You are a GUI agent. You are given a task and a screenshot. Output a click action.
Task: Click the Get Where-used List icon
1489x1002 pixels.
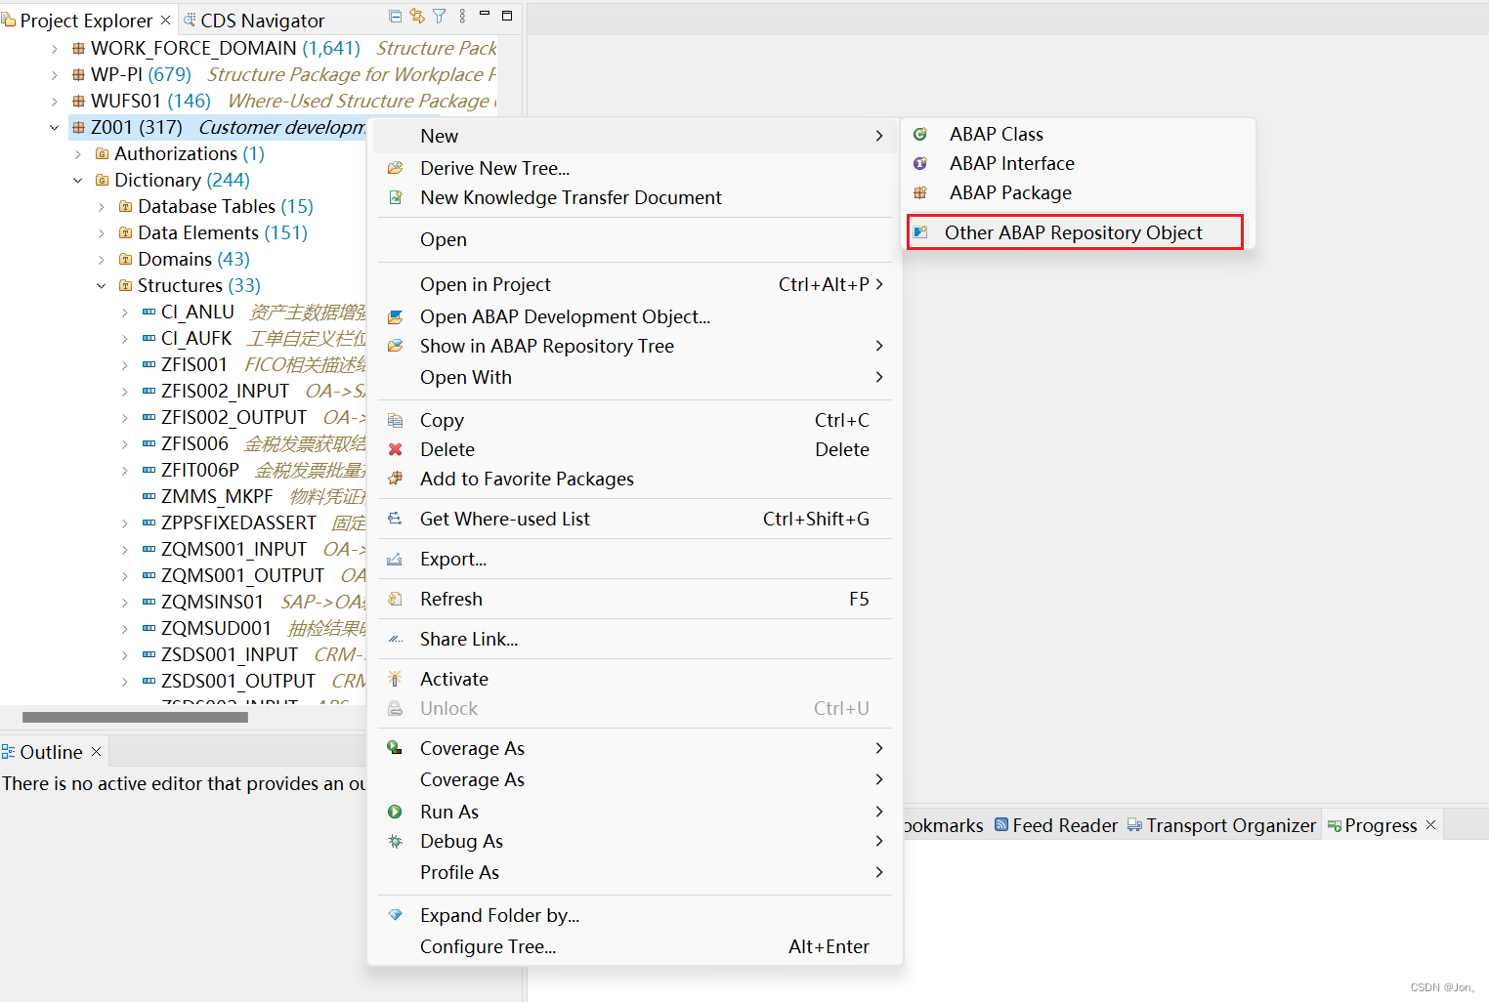pyautogui.click(x=396, y=519)
